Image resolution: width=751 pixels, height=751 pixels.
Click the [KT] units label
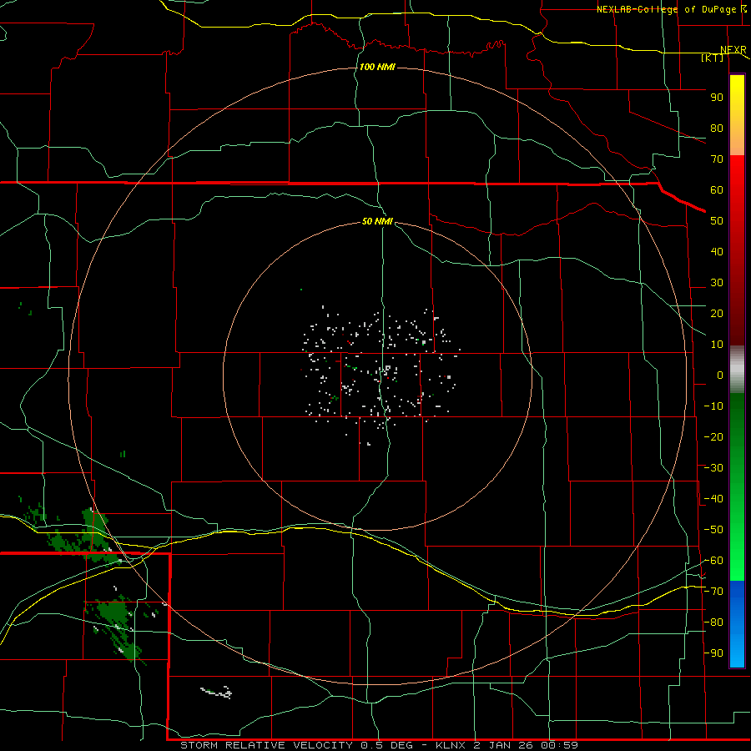click(x=713, y=58)
